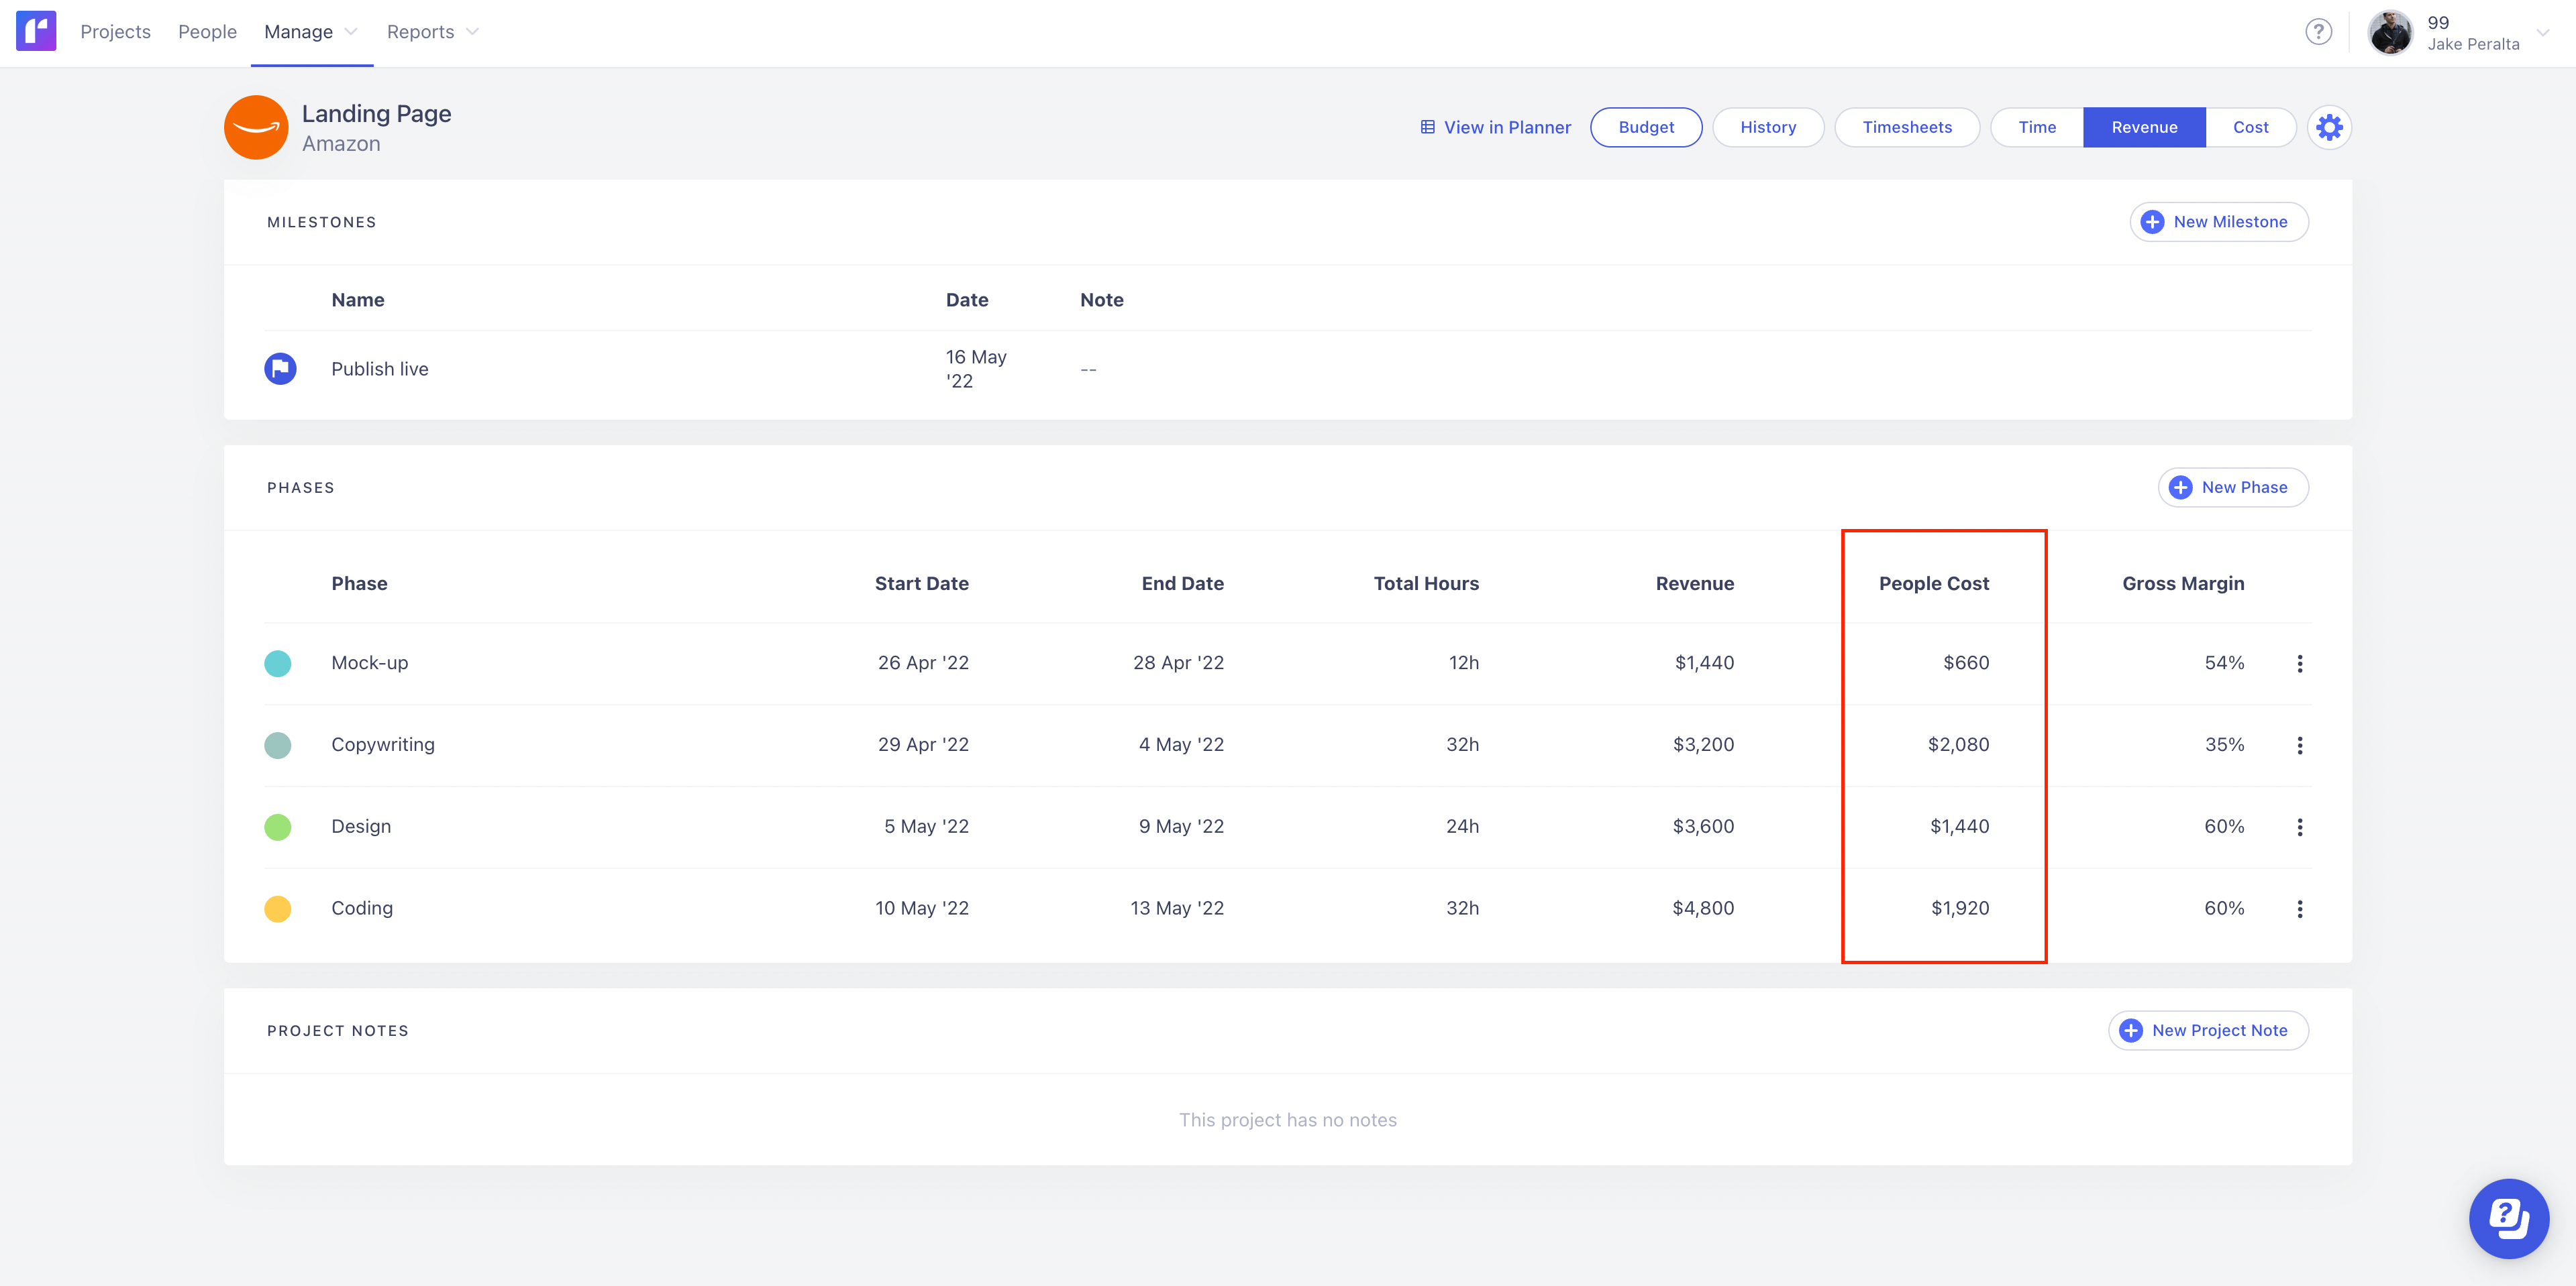Click the Runn logo icon
This screenshot has width=2576, height=1286.
(36, 31)
